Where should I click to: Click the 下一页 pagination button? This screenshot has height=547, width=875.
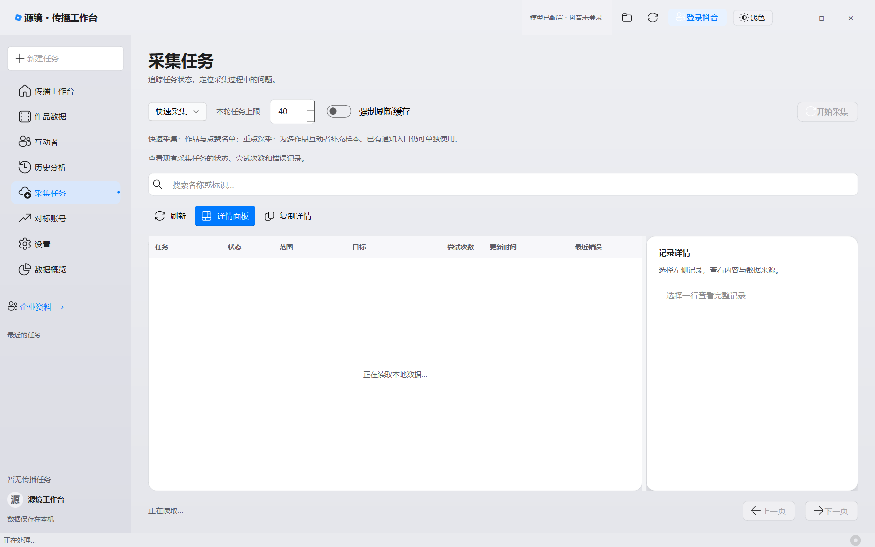pyautogui.click(x=831, y=511)
